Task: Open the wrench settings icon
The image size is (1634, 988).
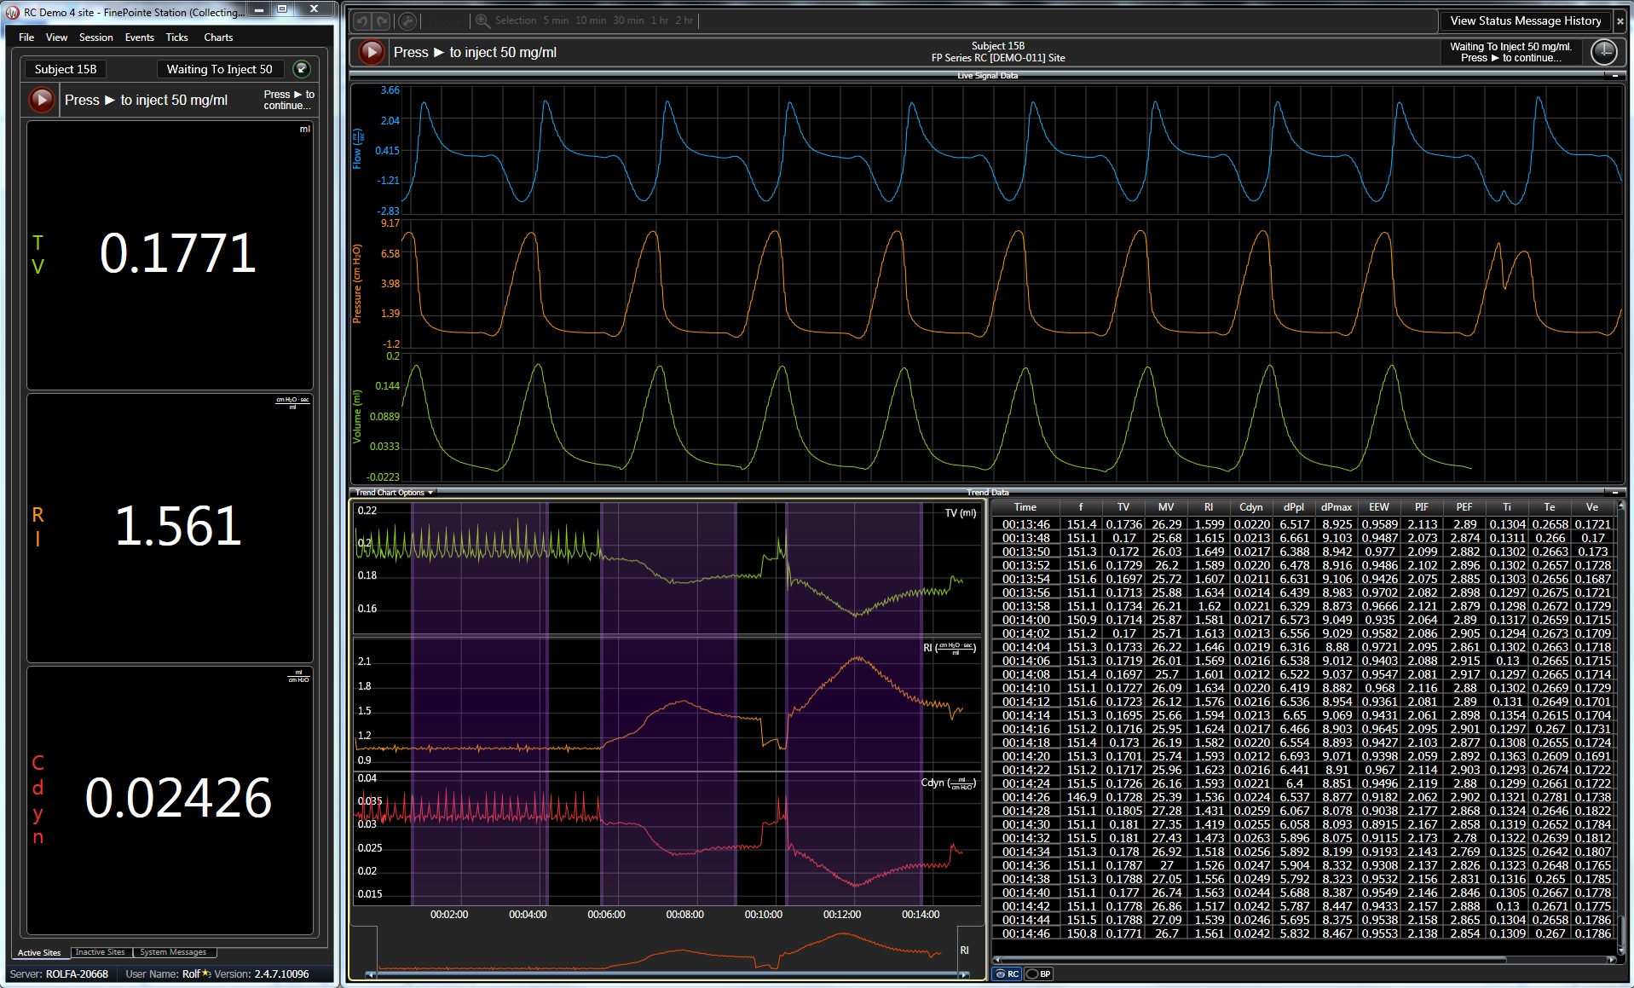Action: point(407,21)
